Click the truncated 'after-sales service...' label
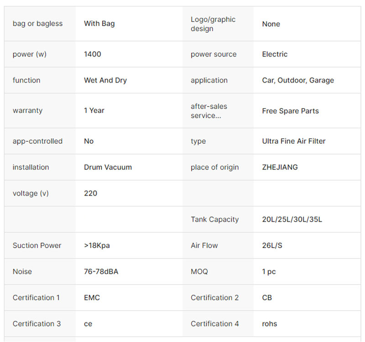The width and height of the screenshot is (365, 342). [x=209, y=111]
